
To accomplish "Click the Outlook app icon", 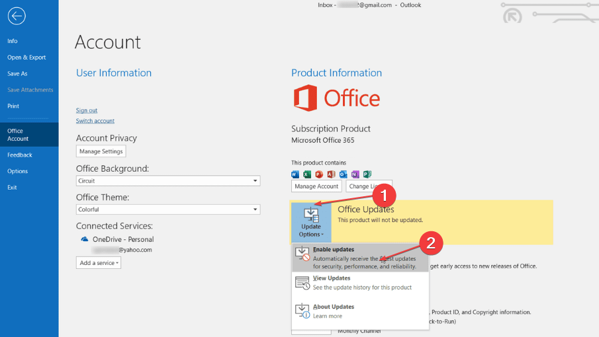I will point(343,174).
